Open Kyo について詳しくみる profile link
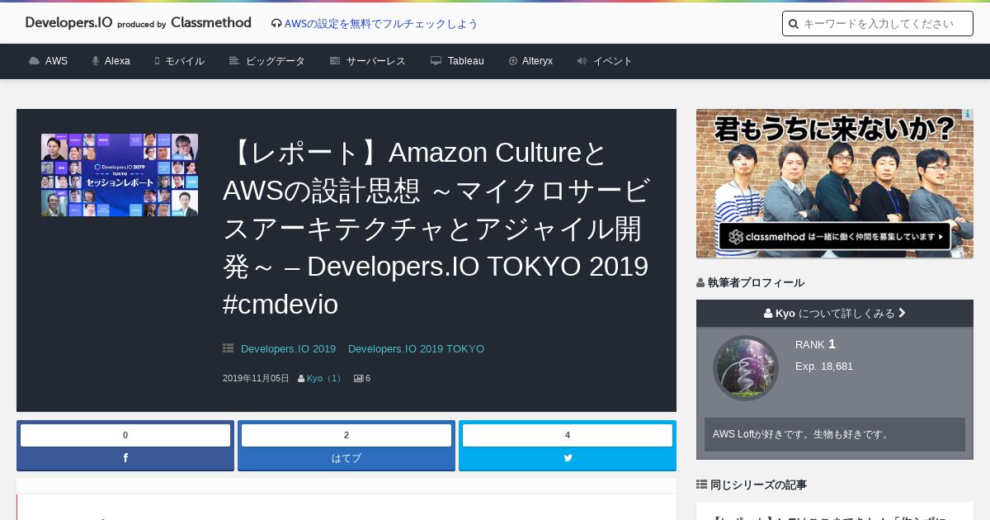This screenshot has width=990, height=520. [835, 314]
